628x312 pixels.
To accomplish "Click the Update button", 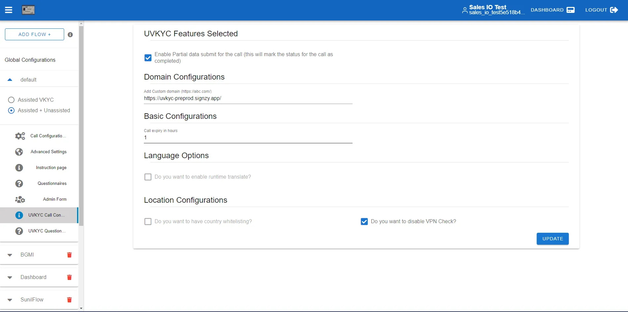I will point(553,239).
